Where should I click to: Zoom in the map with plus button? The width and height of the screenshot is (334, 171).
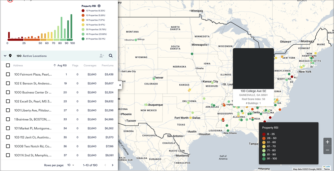pyautogui.click(x=327, y=142)
